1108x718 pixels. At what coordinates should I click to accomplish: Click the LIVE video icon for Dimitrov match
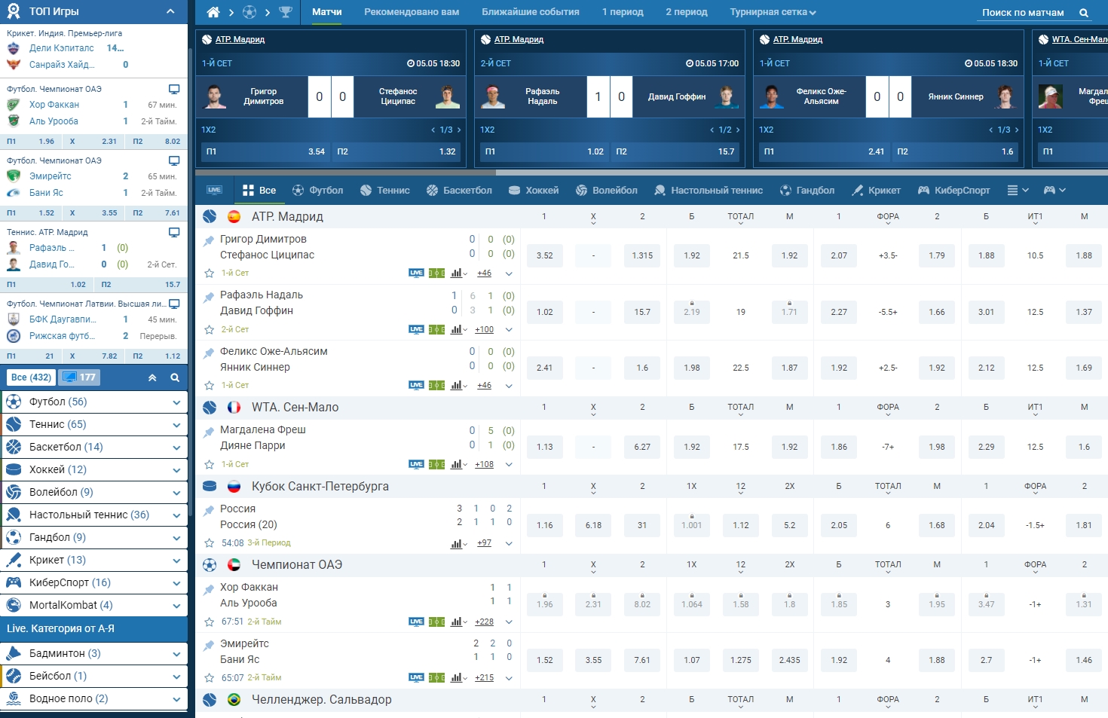(x=416, y=273)
